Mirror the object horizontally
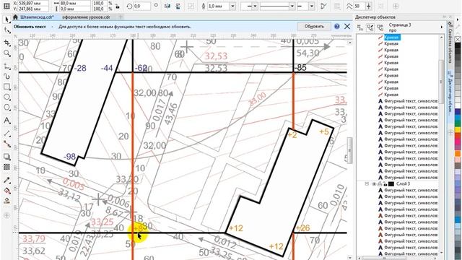Screen dimensions: 462x260 point(167,6)
